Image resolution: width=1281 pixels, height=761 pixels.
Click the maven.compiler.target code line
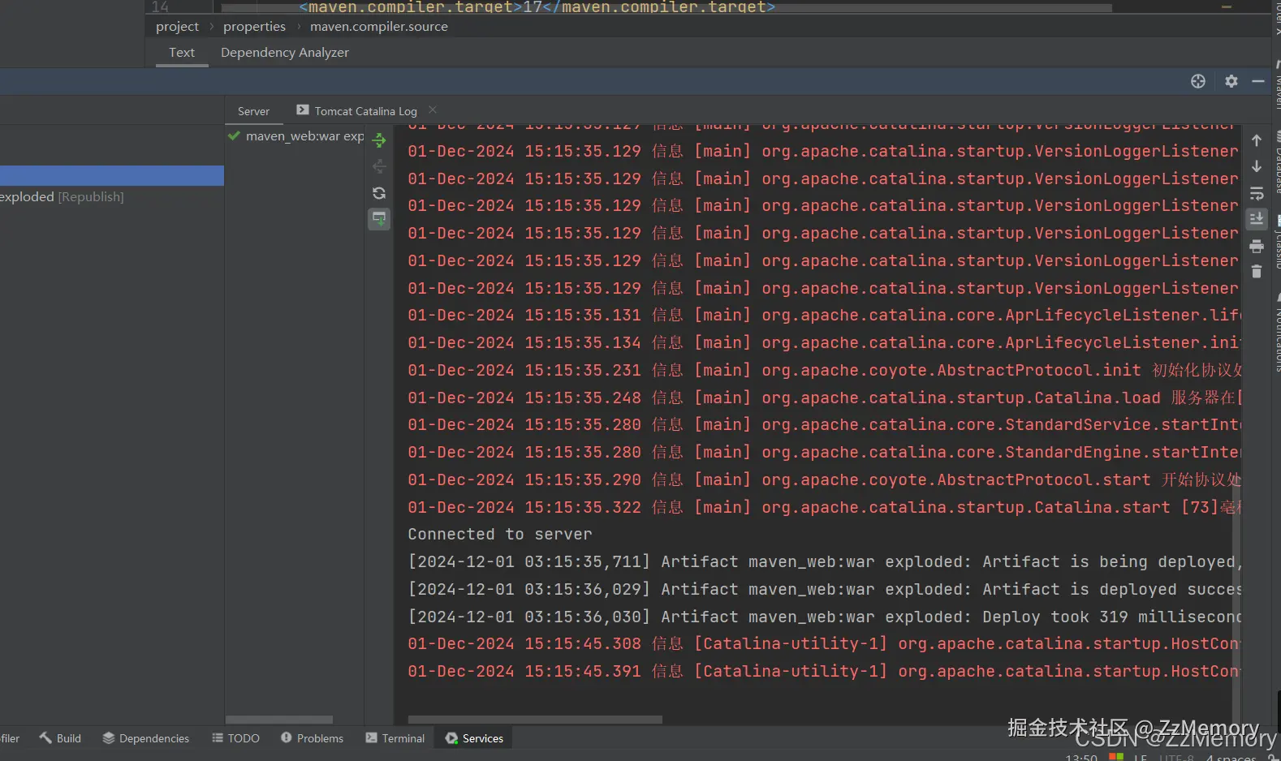click(537, 7)
